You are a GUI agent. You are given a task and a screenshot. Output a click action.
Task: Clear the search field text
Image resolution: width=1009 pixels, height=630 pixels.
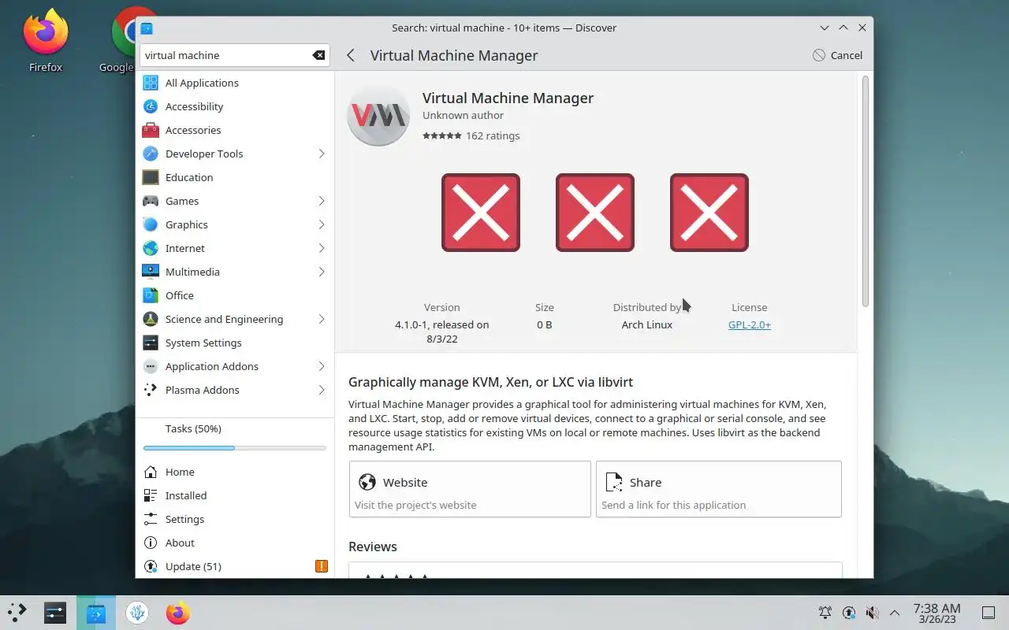pyautogui.click(x=318, y=55)
